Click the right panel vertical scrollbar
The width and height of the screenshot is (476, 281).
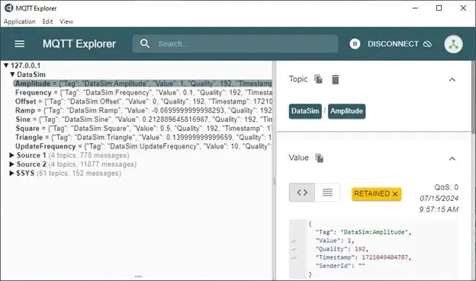(473, 97)
